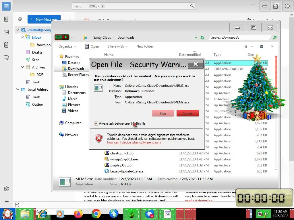294x220 pixels.
Task: Open Thunderbird Calendar sidebar icon
Action: (6, 32)
